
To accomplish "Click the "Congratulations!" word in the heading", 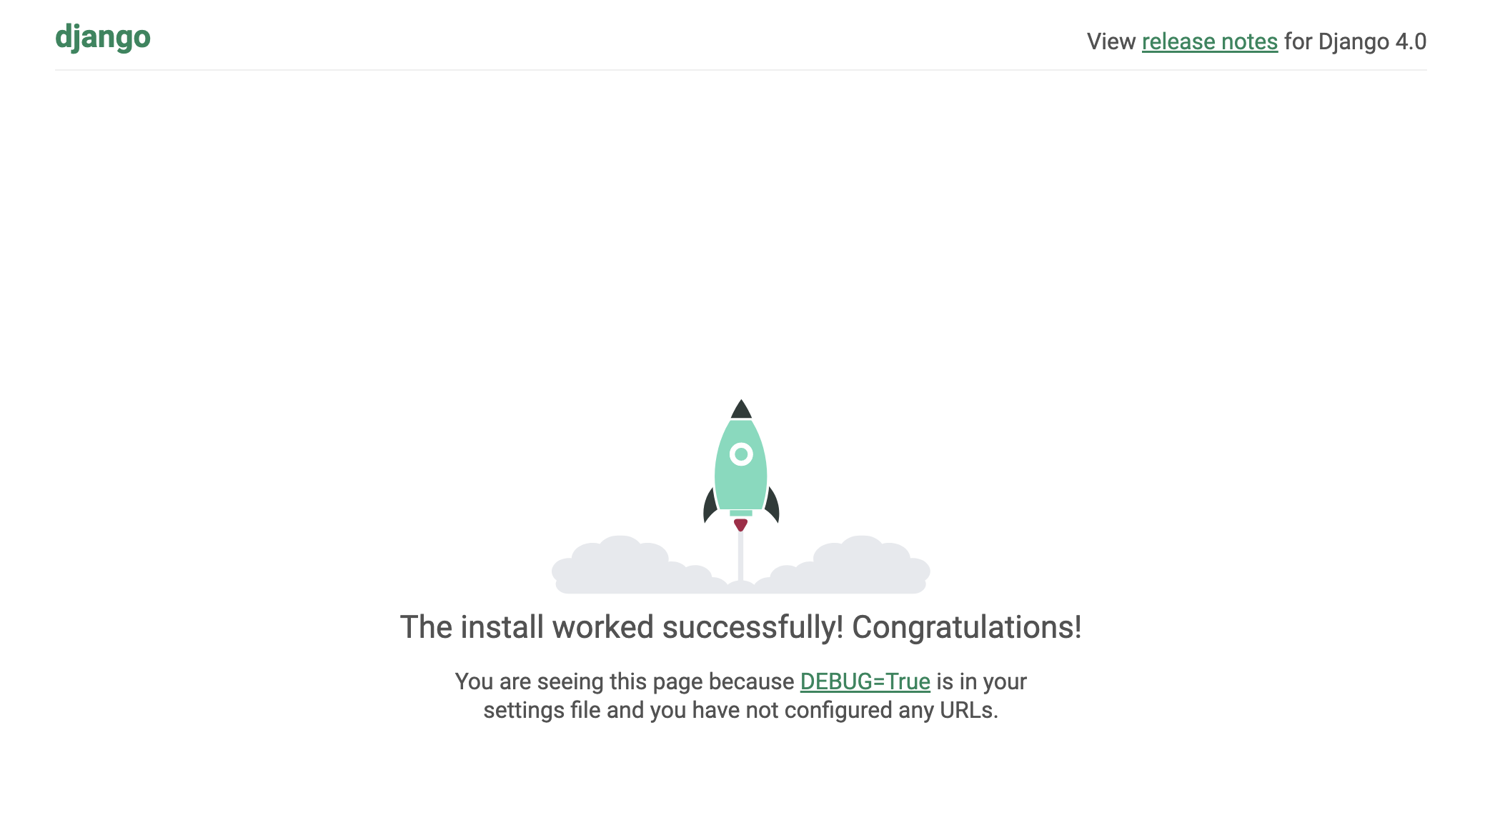I will click(x=967, y=627).
